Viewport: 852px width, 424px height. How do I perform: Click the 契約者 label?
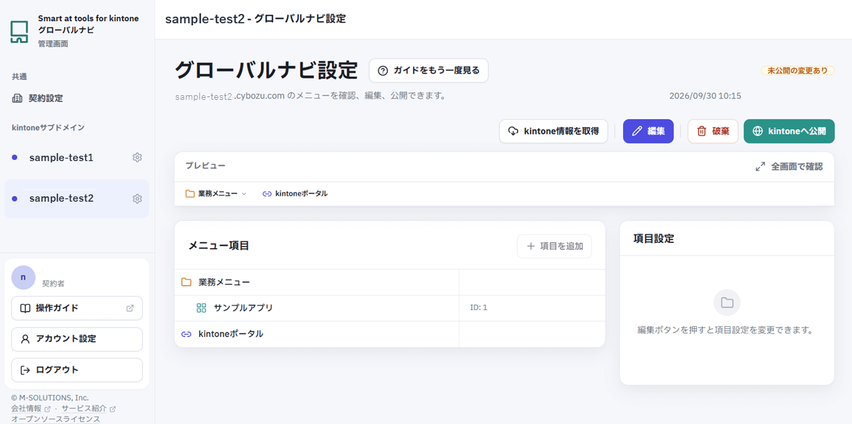tap(53, 284)
